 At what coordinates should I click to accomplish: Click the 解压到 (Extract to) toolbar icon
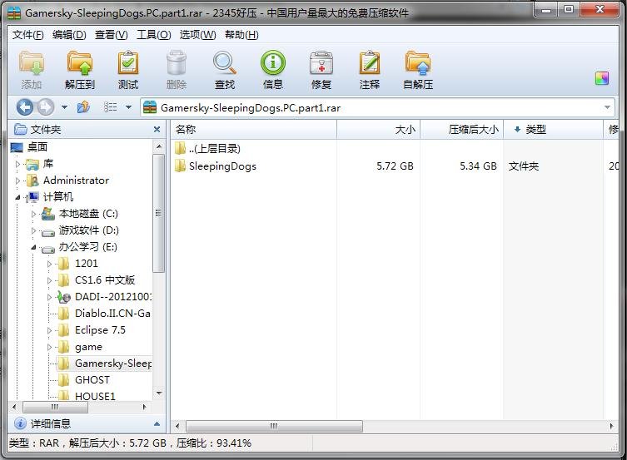pos(80,70)
